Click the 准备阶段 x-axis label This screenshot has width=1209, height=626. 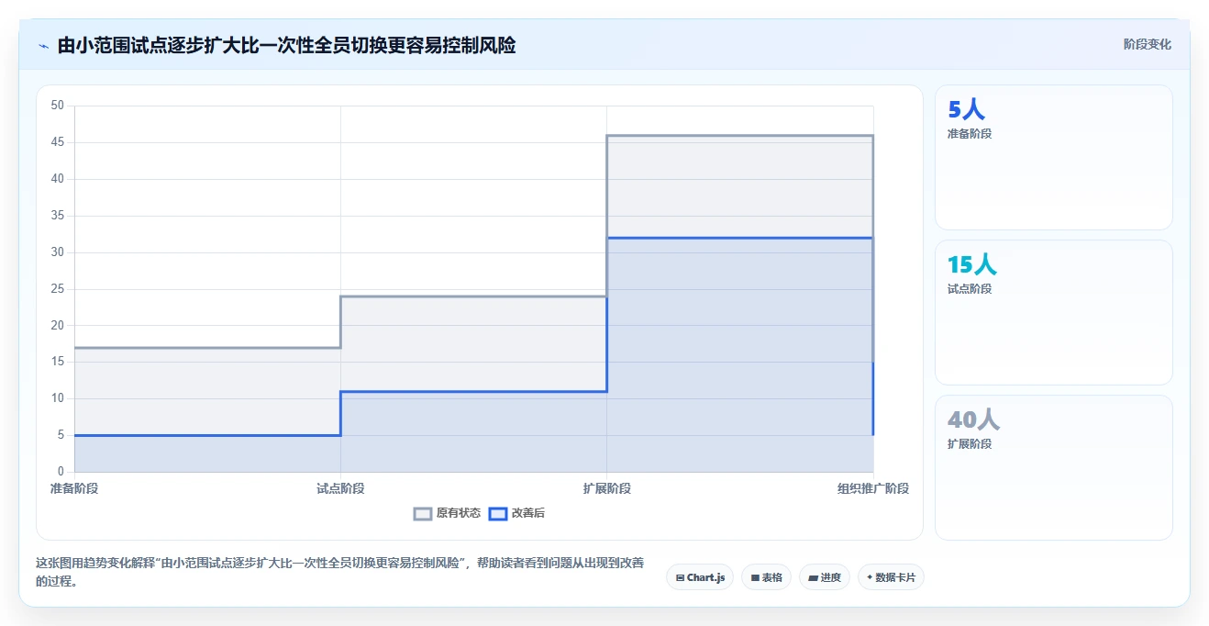(x=74, y=488)
